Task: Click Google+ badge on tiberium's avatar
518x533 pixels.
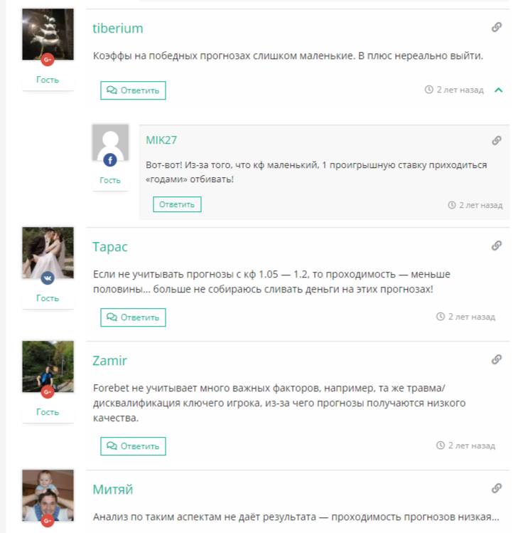Action: pos(48,60)
